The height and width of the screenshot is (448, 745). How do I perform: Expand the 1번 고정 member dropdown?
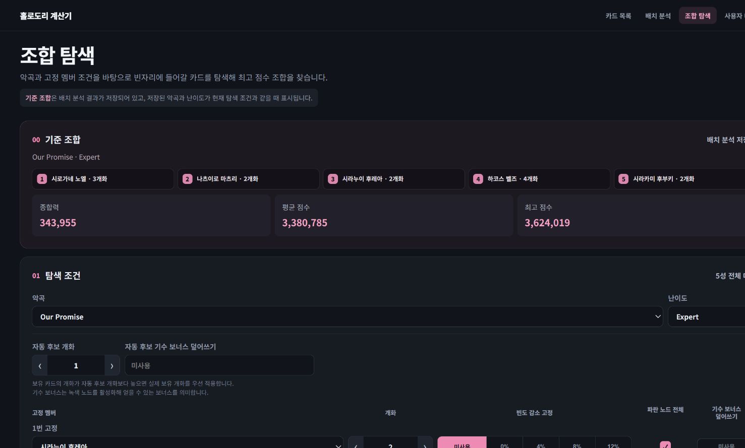(188, 443)
